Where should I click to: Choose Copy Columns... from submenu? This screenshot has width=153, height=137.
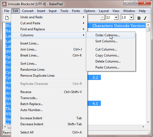pos(111,55)
